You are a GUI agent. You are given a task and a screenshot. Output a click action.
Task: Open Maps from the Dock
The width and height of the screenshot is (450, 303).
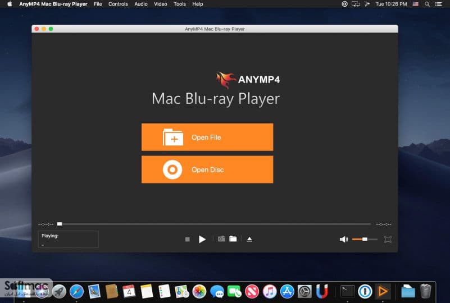click(182, 292)
